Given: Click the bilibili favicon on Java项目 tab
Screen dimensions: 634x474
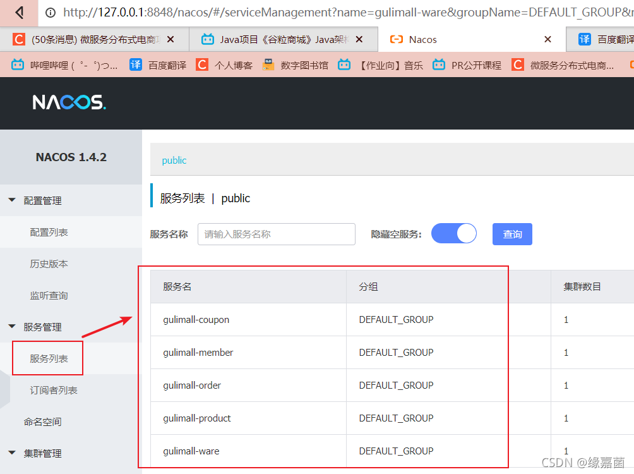Looking at the screenshot, I should click(x=208, y=39).
